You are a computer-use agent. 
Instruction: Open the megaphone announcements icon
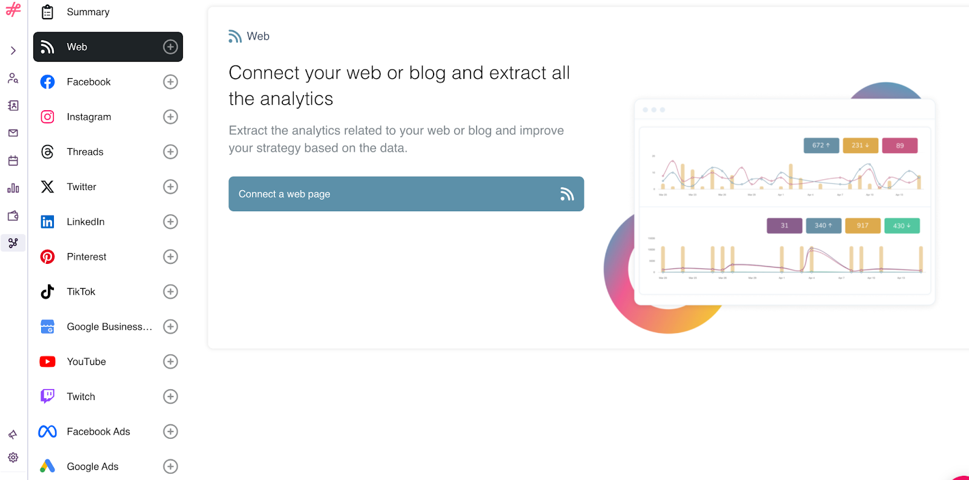13,435
